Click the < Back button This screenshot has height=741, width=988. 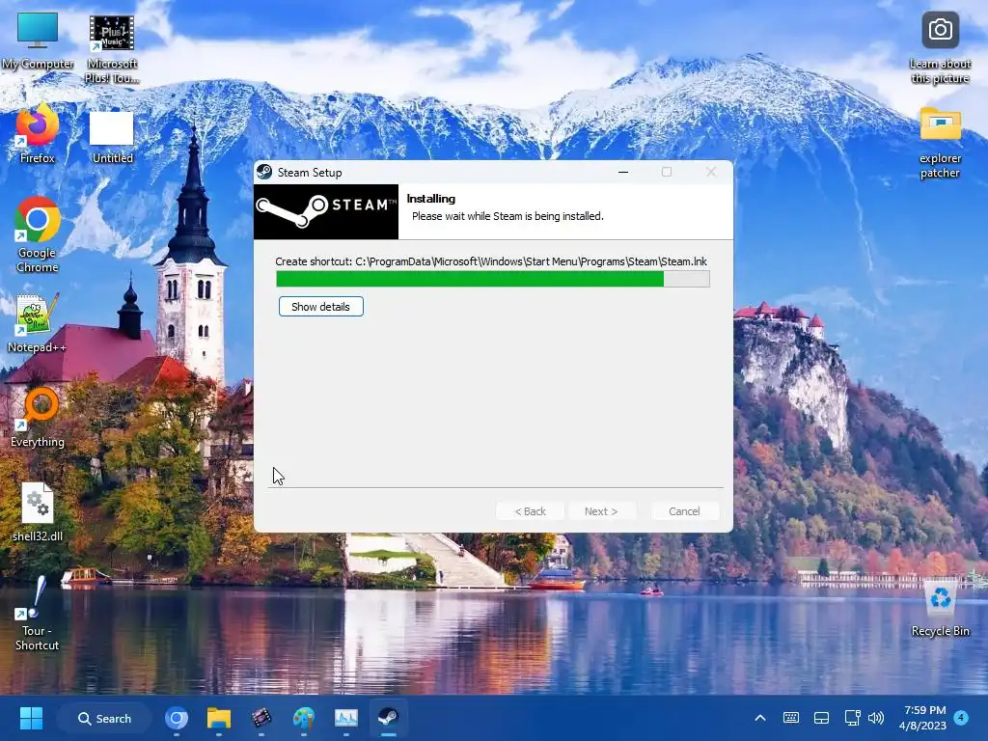pyautogui.click(x=530, y=511)
